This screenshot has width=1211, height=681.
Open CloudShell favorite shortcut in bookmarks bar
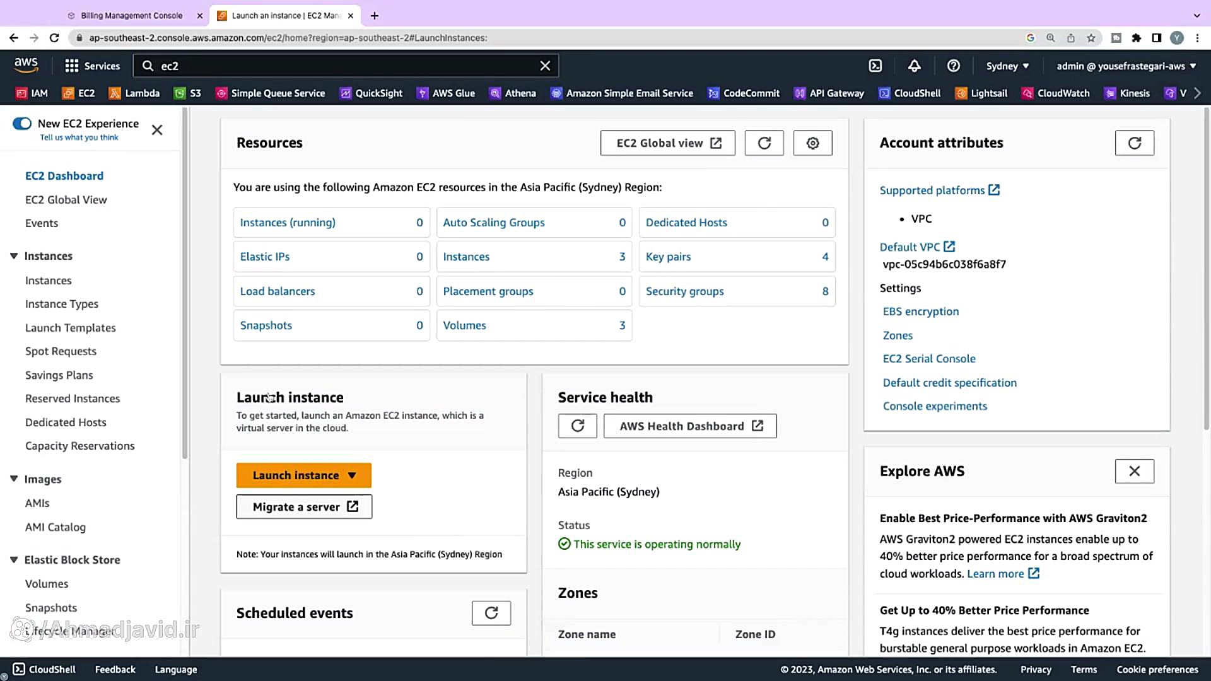(910, 93)
